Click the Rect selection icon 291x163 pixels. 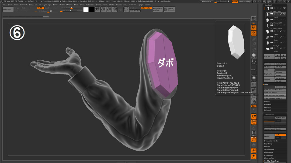[254, 133]
